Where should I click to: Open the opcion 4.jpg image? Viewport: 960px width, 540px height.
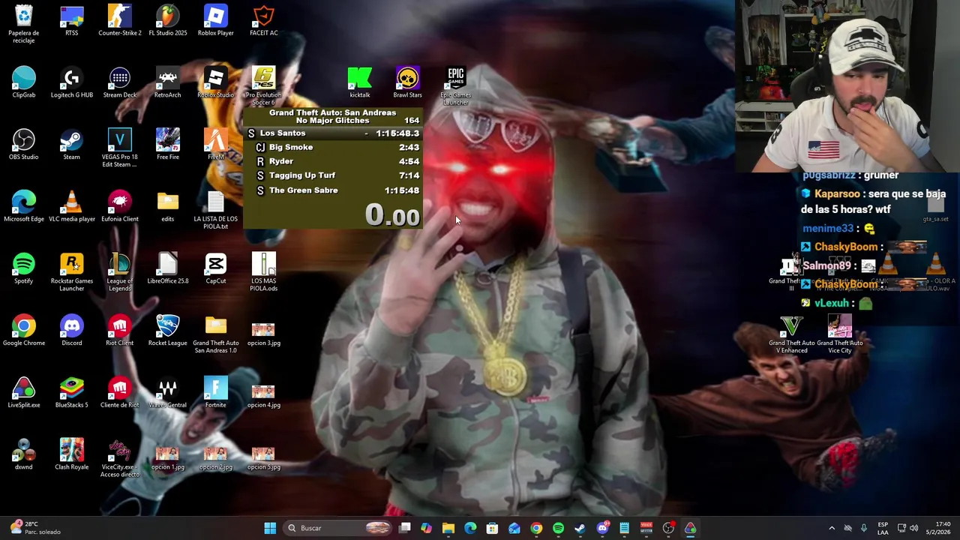pos(264,396)
